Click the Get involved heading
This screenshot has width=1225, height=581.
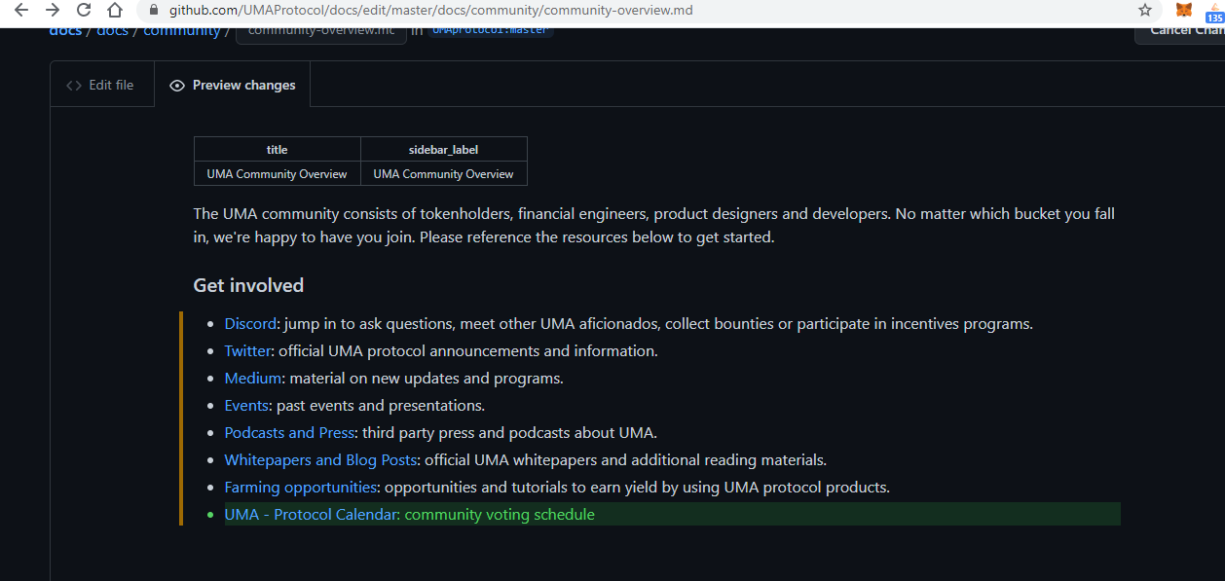point(248,285)
